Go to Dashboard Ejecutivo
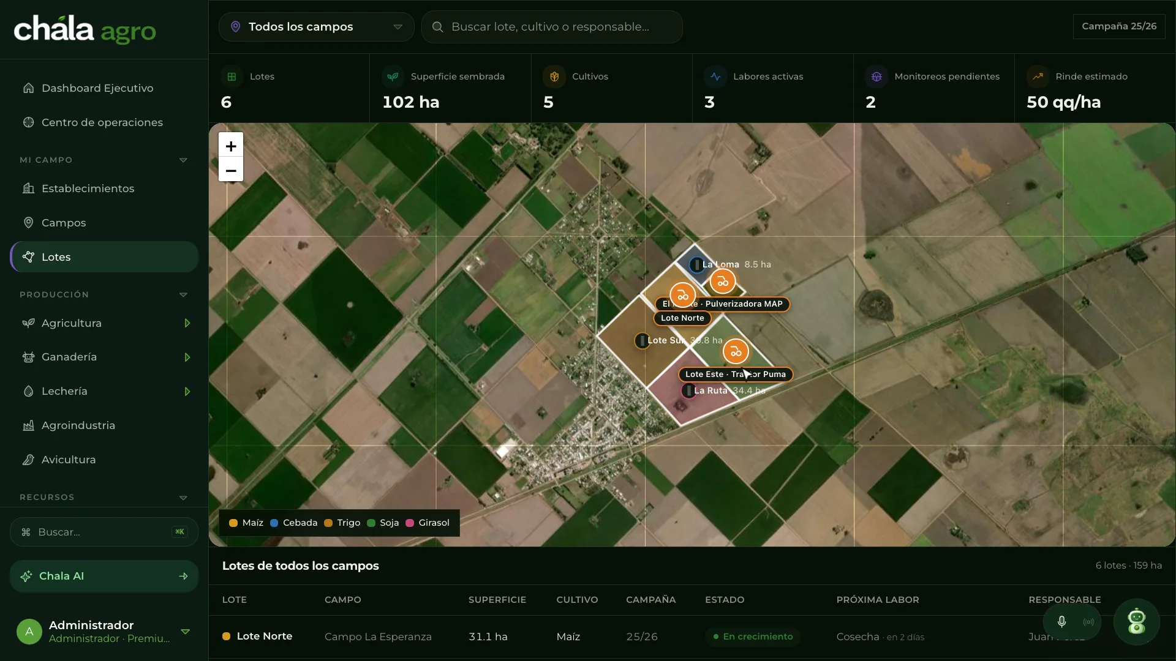Viewport: 1176px width, 661px height. pos(104,88)
